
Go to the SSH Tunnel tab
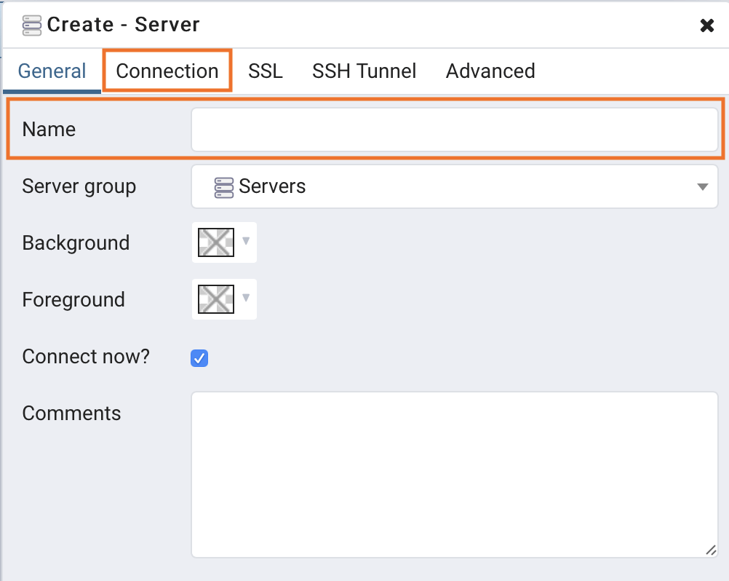coord(364,71)
